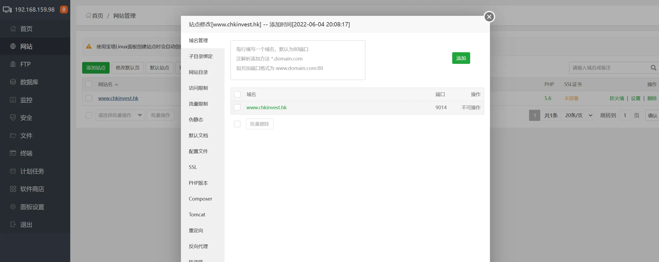
Task: Check the select-all box beside 网站名 column header
Action: (89, 84)
